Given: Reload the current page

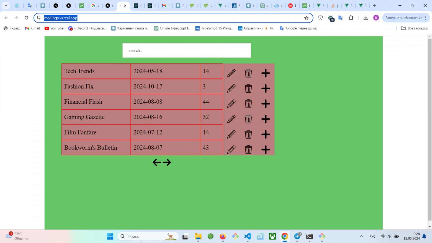Looking at the screenshot, I should pyautogui.click(x=26, y=18).
